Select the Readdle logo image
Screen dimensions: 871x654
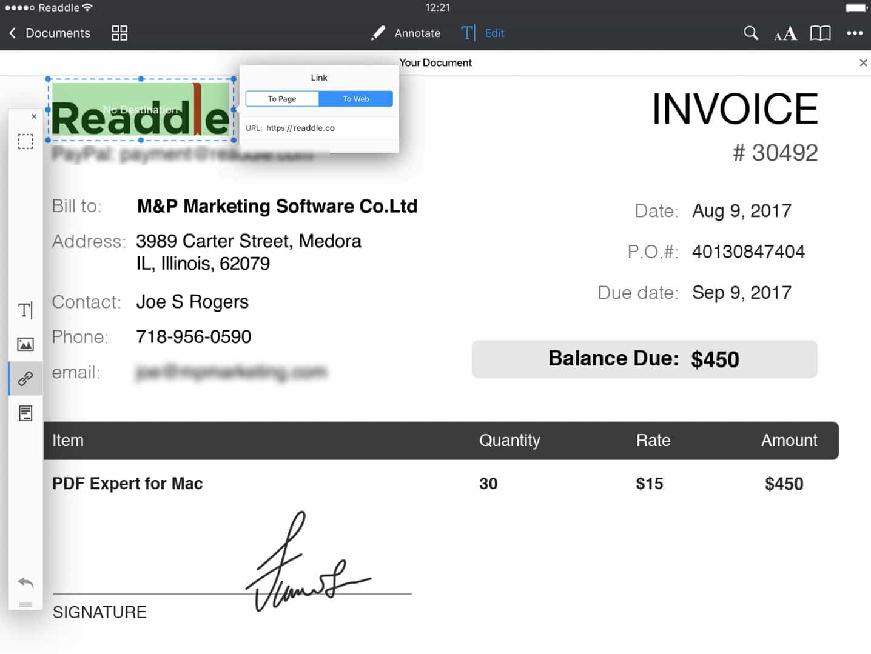pos(141,110)
